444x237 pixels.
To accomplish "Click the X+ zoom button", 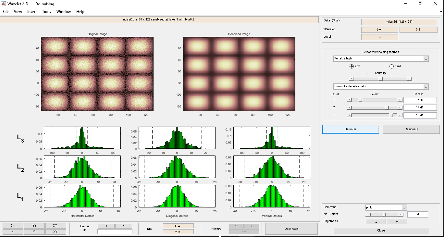I will 13,226.
